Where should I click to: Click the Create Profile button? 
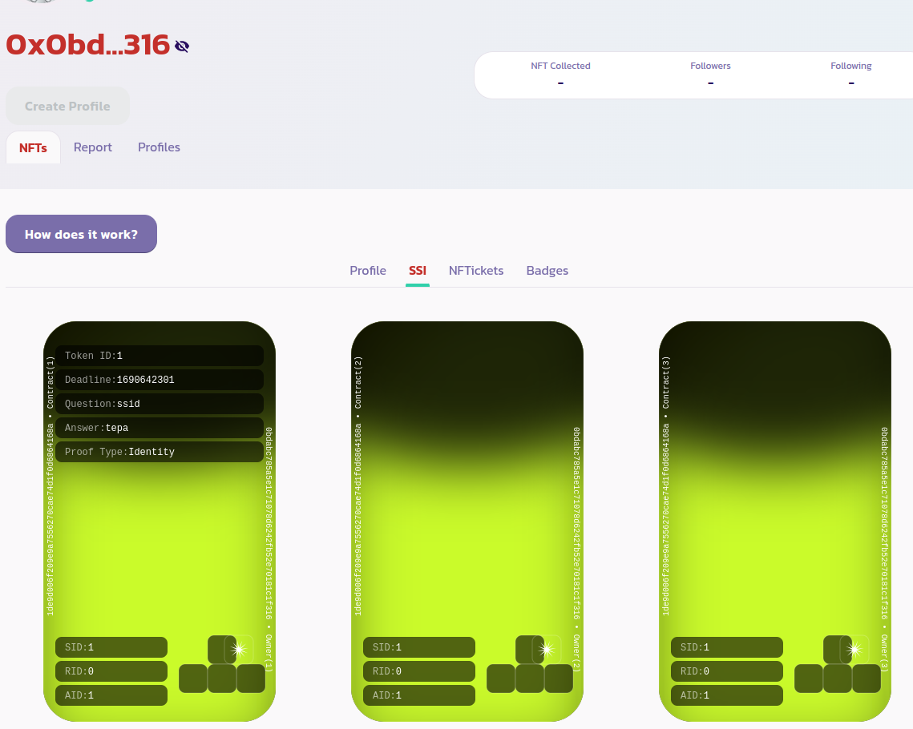coord(67,106)
